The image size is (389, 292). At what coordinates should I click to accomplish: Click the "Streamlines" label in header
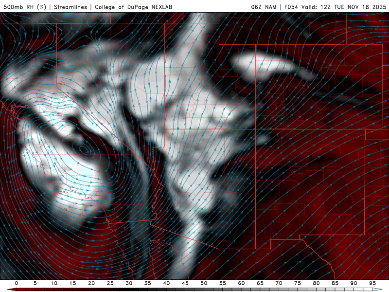coord(71,7)
